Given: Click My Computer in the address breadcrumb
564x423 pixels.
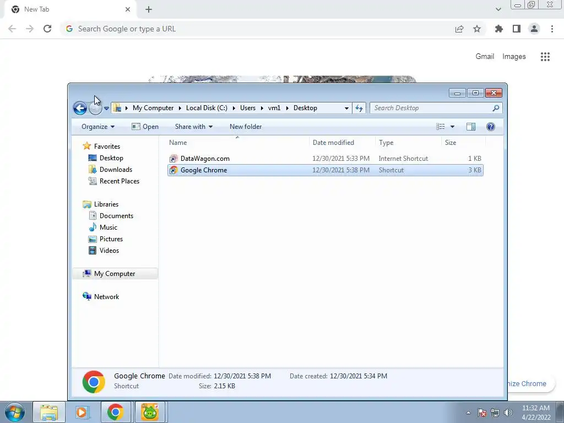Looking at the screenshot, I should point(153,108).
